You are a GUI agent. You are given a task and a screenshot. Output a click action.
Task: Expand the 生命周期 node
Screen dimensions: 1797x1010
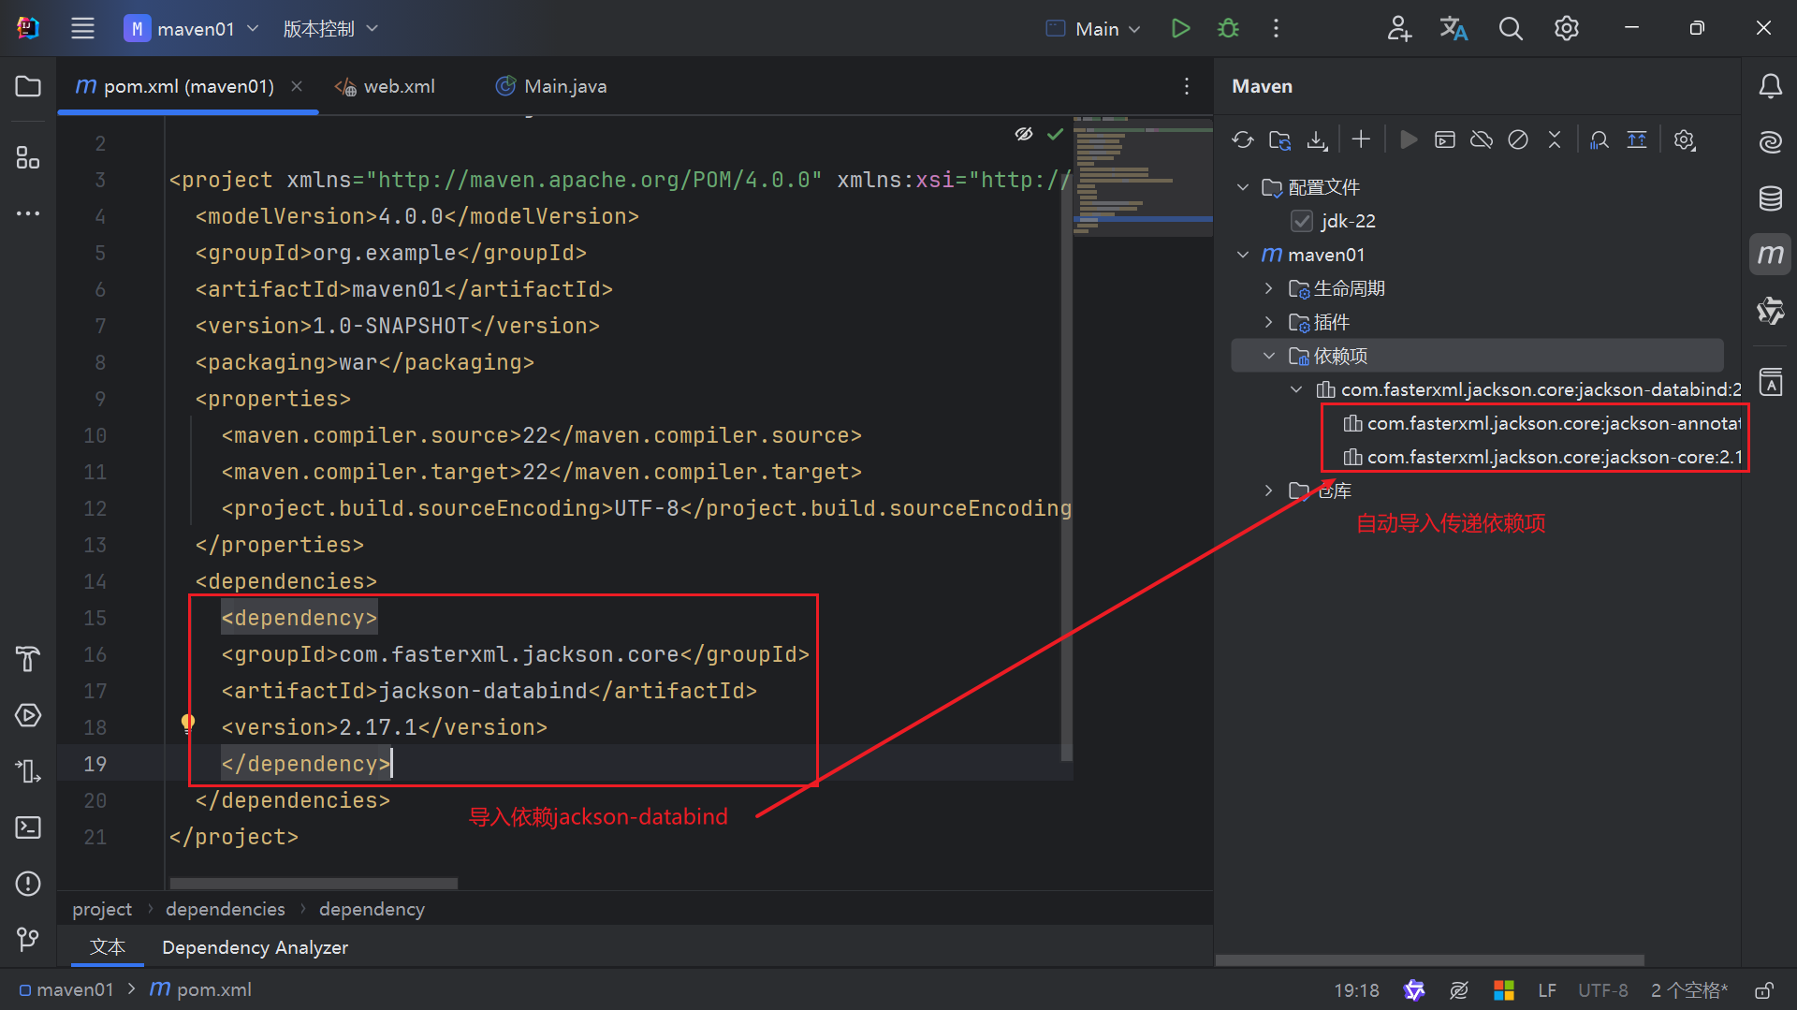point(1269,288)
